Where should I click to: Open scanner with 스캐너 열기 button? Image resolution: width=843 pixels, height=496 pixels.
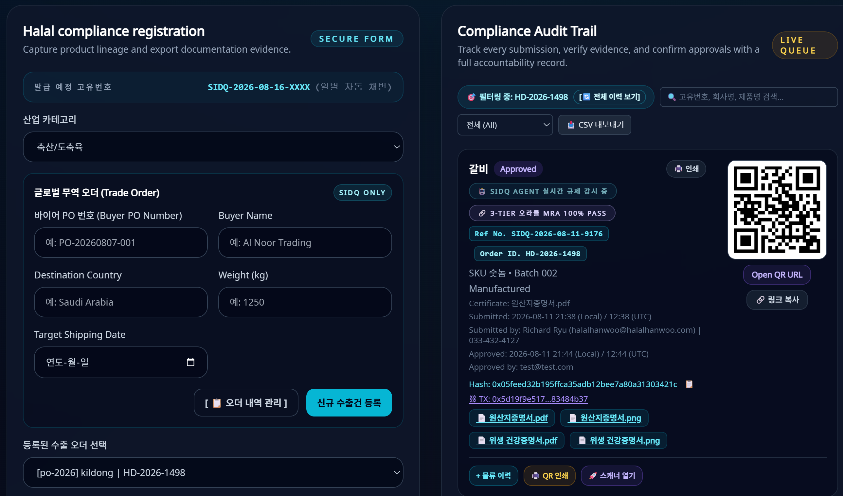point(612,476)
